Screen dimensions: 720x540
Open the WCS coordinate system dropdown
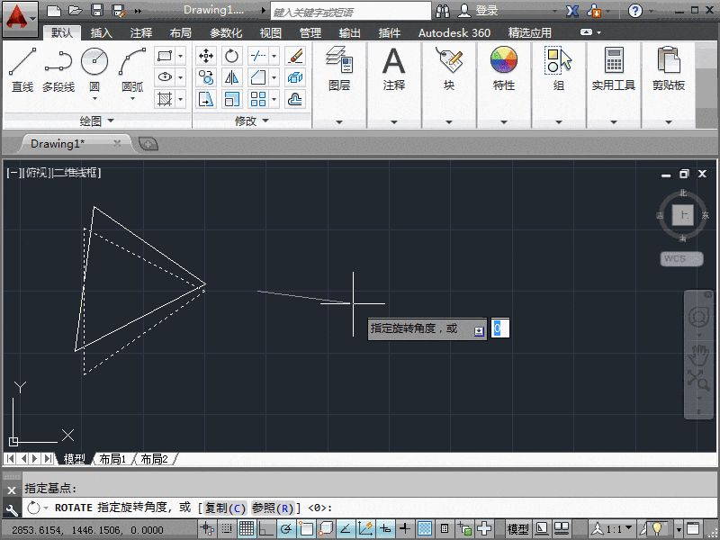click(x=680, y=258)
